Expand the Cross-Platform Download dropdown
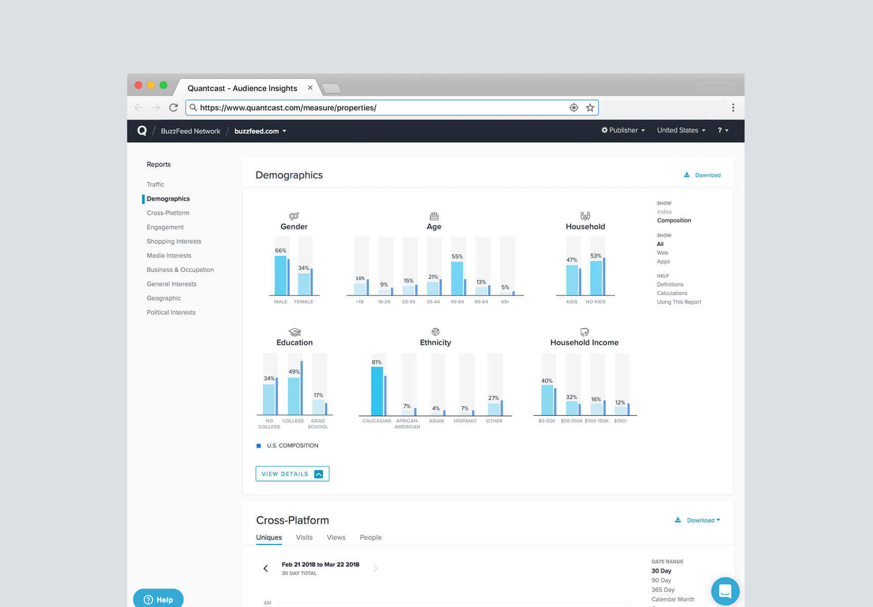The width and height of the screenshot is (873, 607). click(703, 520)
